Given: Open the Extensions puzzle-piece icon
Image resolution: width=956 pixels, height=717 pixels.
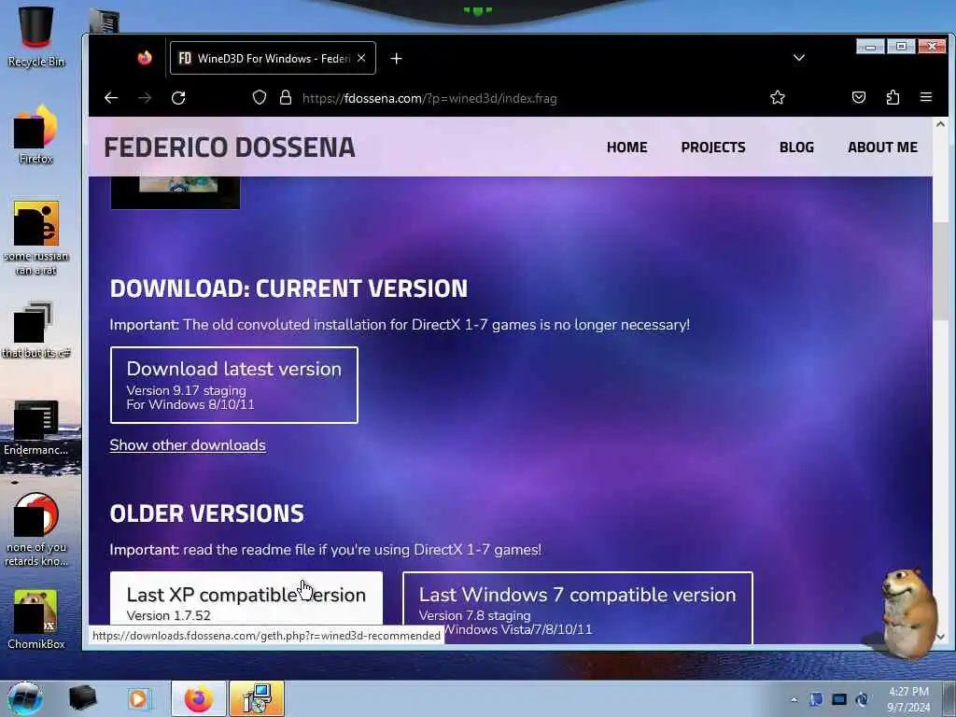Looking at the screenshot, I should [x=893, y=97].
